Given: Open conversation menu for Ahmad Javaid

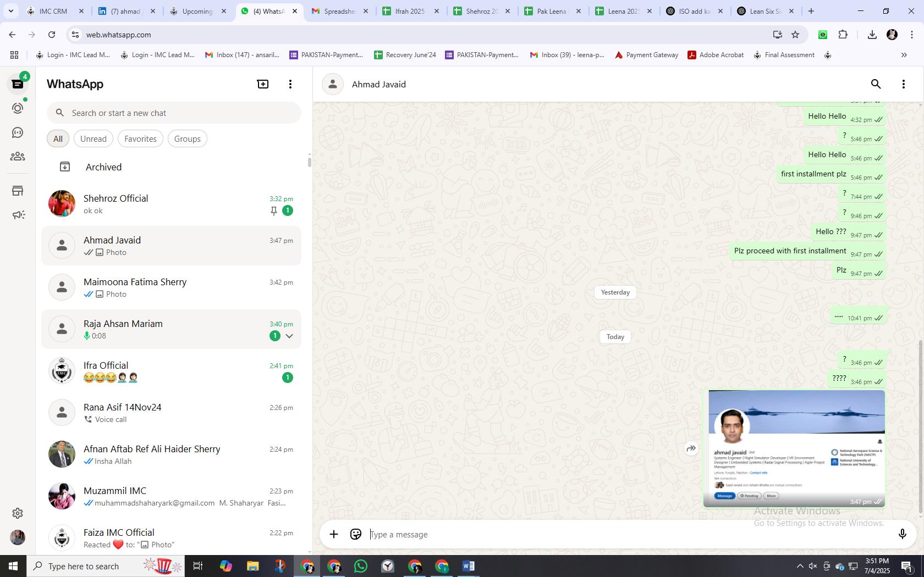Looking at the screenshot, I should pos(903,84).
